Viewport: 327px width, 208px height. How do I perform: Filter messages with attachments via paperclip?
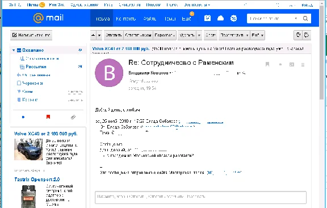click(x=73, y=117)
